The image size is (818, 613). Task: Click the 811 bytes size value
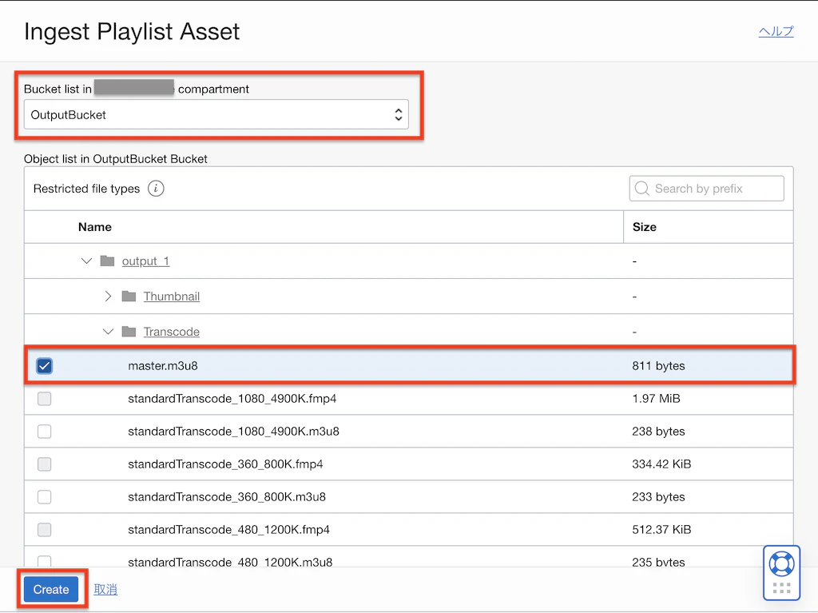click(658, 366)
